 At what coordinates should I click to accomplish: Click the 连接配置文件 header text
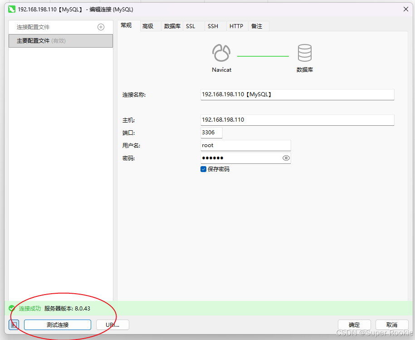point(33,27)
